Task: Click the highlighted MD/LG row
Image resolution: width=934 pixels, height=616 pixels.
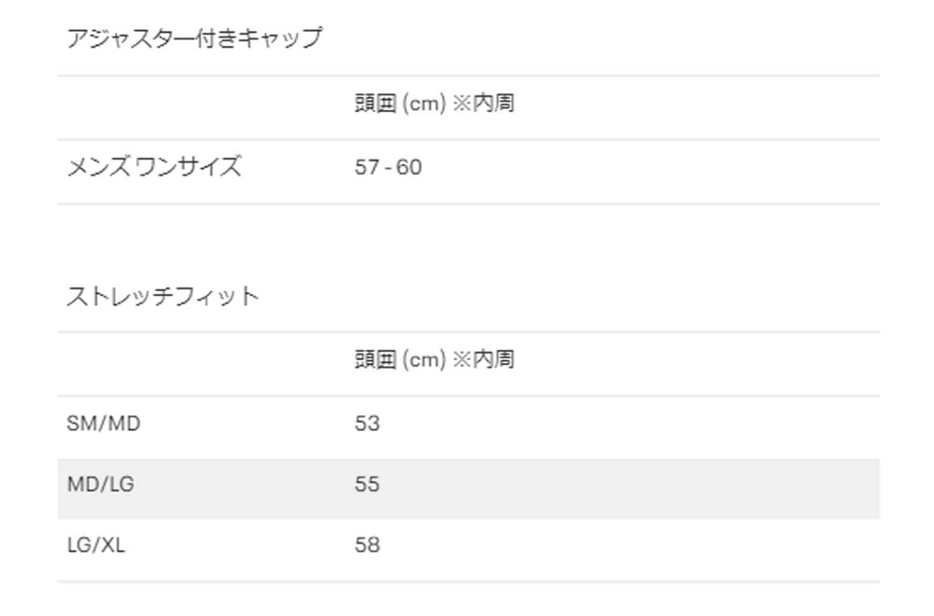Action: tap(468, 488)
